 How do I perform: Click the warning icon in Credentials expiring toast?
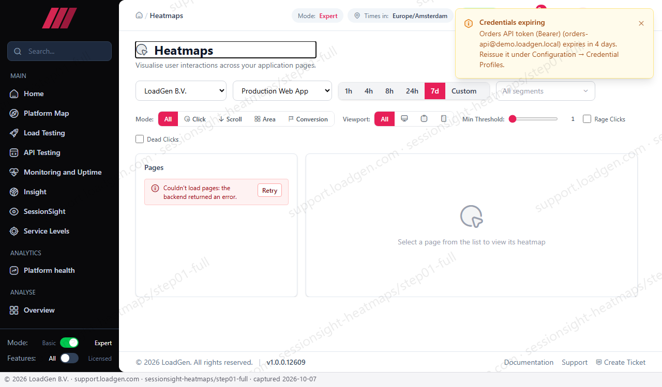click(469, 23)
